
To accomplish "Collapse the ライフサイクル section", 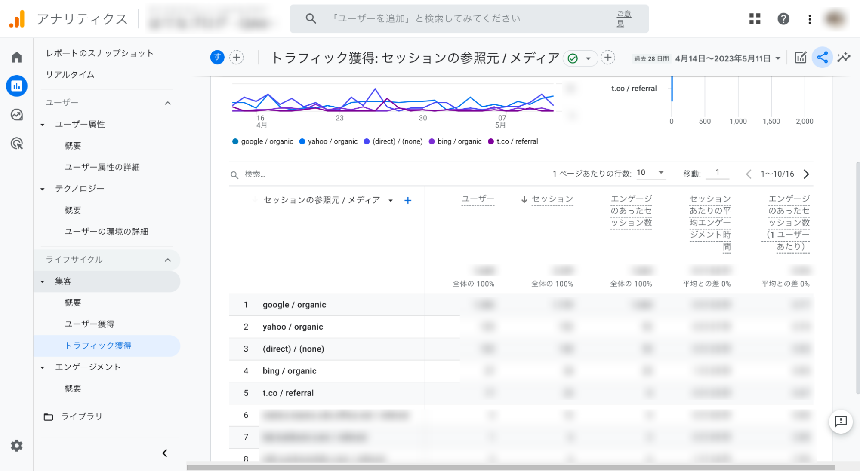I will (168, 260).
